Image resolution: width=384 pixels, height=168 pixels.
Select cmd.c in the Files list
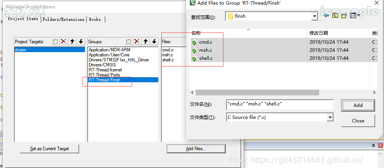pos(168,50)
